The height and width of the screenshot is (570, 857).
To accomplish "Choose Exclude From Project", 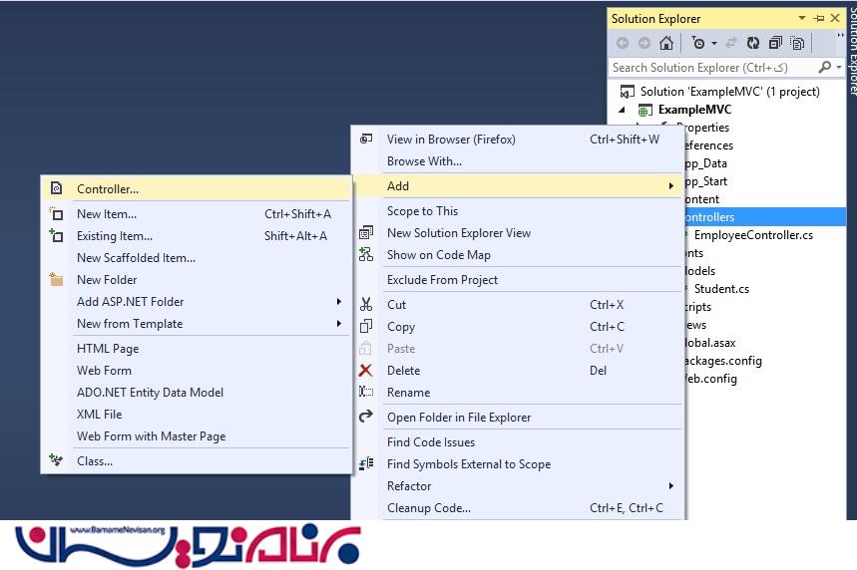I will point(442,280).
